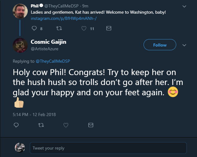Viewport: 197px width, 157px height.
Task: Expand the chevron menu on Phil's tweet
Action: [x=184, y=6]
